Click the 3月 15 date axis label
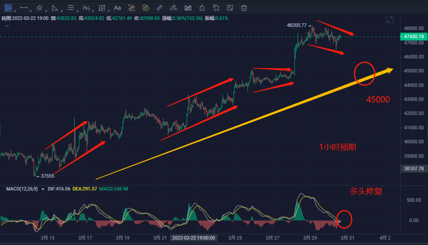Image resolution: width=428 pixels, height=245 pixels. tap(47, 238)
